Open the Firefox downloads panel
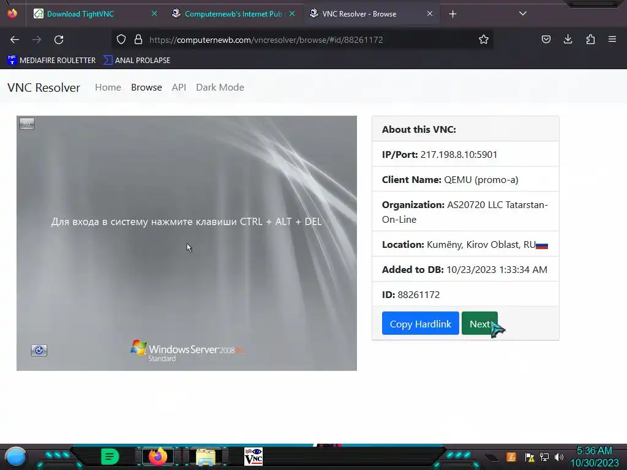The image size is (627, 470). click(568, 39)
